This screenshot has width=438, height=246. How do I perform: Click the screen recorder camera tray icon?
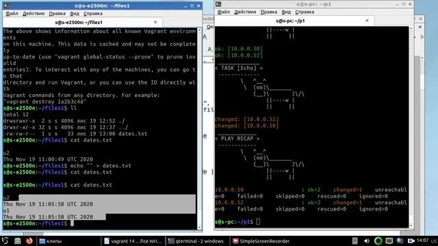coord(411,241)
